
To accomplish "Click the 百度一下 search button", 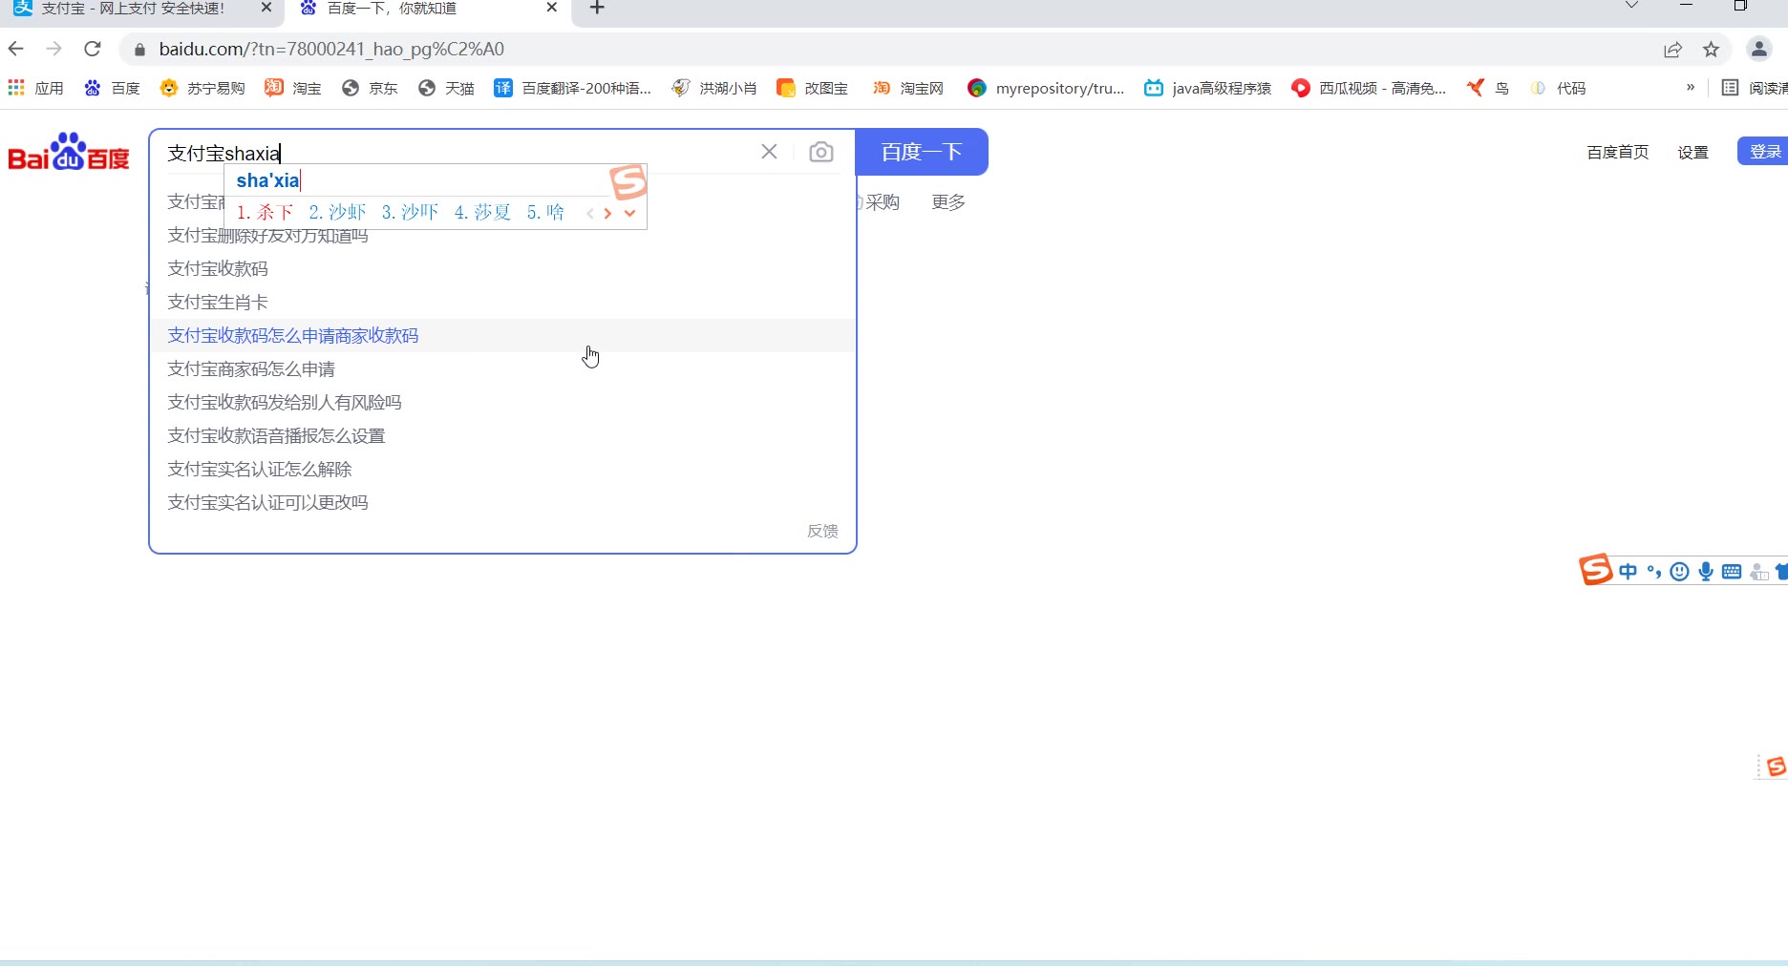I will point(921,152).
